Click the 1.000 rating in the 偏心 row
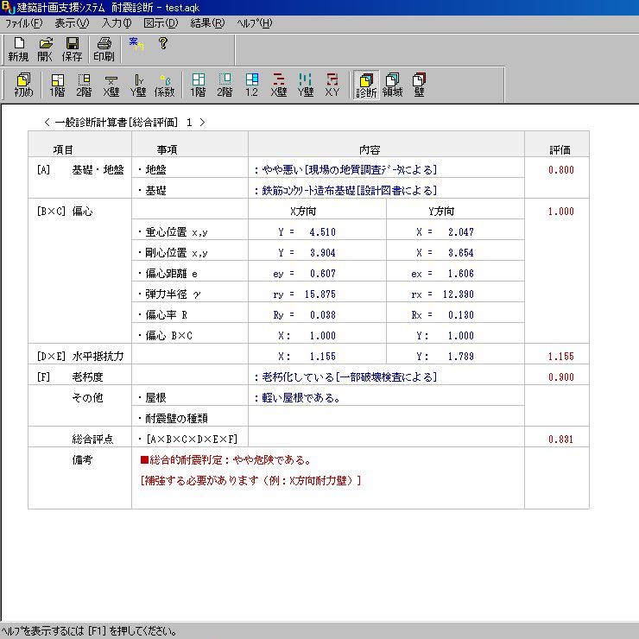The width and height of the screenshot is (639, 639). [x=560, y=212]
